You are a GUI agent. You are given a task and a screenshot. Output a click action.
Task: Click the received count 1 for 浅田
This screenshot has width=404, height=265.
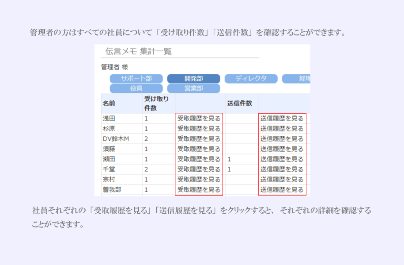[146, 119]
